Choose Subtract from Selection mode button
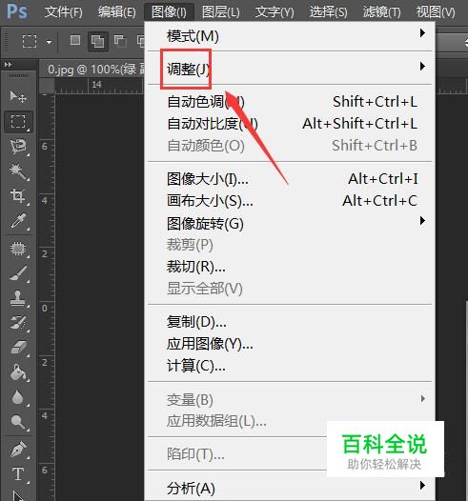Viewport: 468px width, 501px height. click(x=120, y=41)
